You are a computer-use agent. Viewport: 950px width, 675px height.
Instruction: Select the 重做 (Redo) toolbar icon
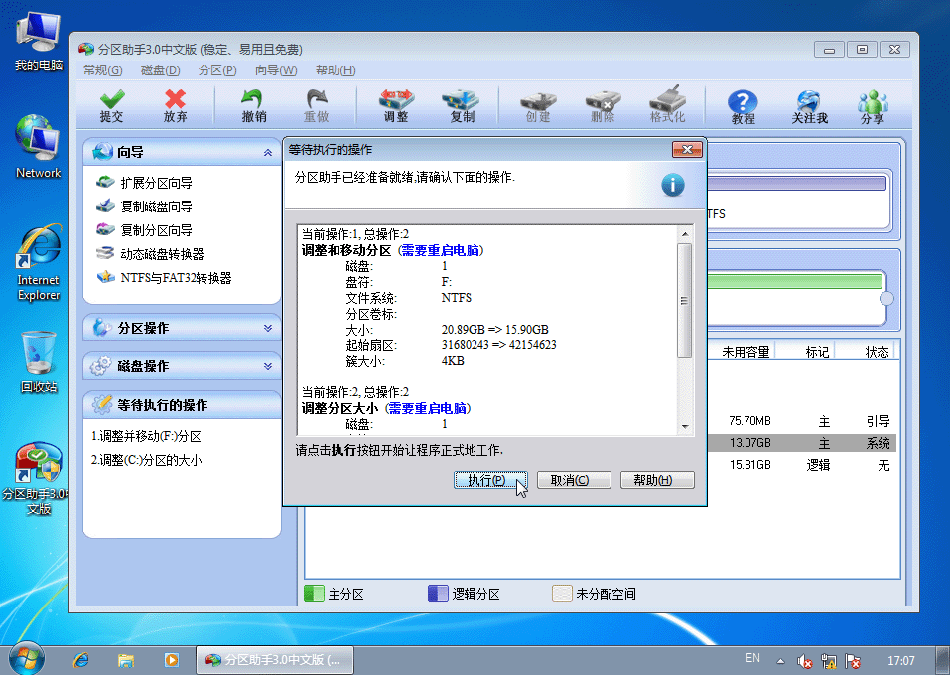click(x=317, y=106)
